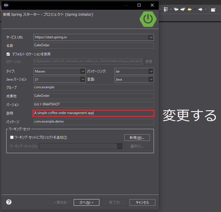Click the Eclipse icon in the dialog title bar

click(x=6, y=5)
